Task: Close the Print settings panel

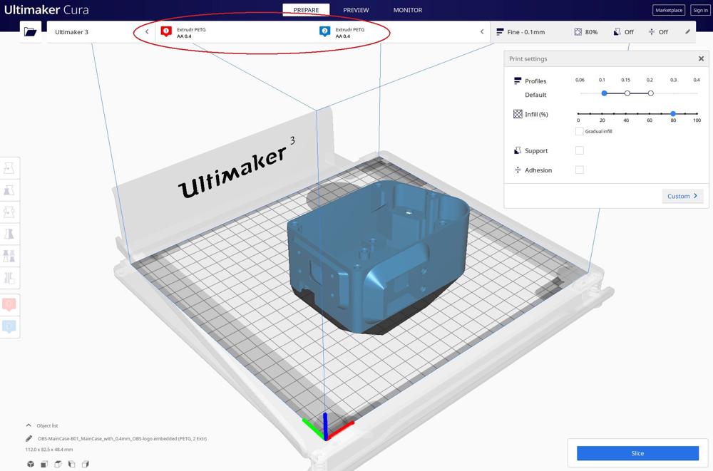Action: click(x=701, y=58)
